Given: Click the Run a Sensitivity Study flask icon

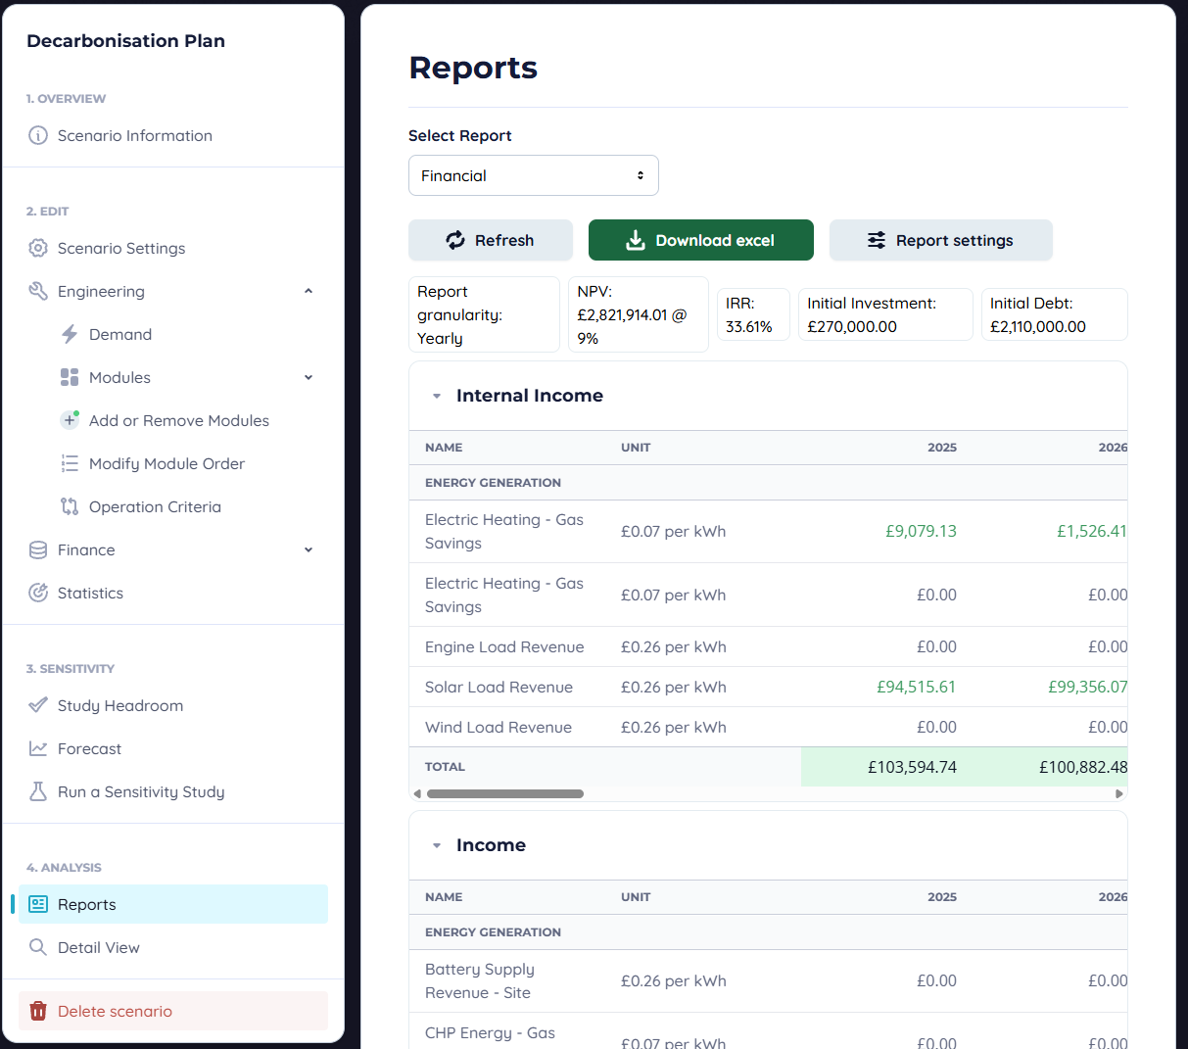Looking at the screenshot, I should 38,792.
